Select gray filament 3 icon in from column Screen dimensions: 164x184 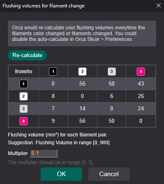pos(24,109)
